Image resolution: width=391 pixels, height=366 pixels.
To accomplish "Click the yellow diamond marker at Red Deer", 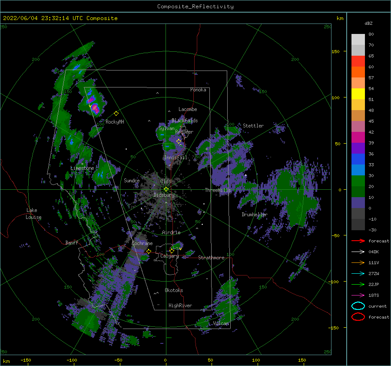I will point(179,141).
